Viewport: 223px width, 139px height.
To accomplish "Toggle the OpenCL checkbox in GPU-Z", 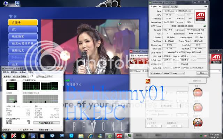I will tap(164, 68).
